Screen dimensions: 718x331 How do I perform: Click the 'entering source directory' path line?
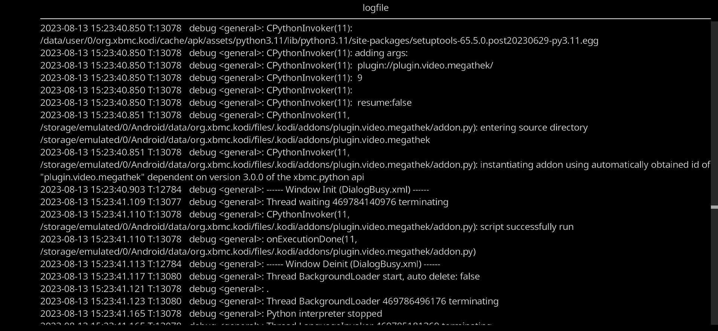pos(314,127)
